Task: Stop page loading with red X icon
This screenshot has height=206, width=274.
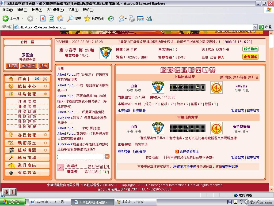Action: coord(43,19)
